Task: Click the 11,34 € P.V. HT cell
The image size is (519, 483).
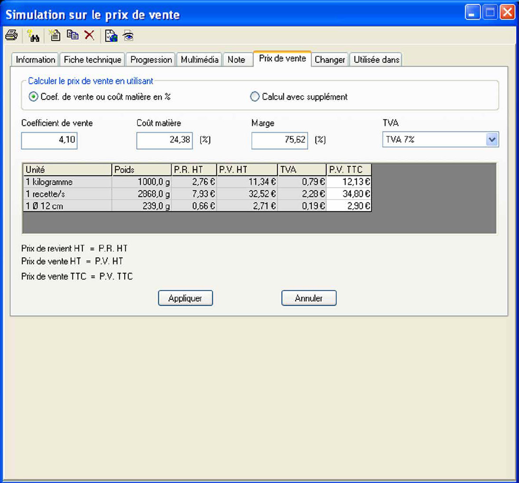Action: 247,182
